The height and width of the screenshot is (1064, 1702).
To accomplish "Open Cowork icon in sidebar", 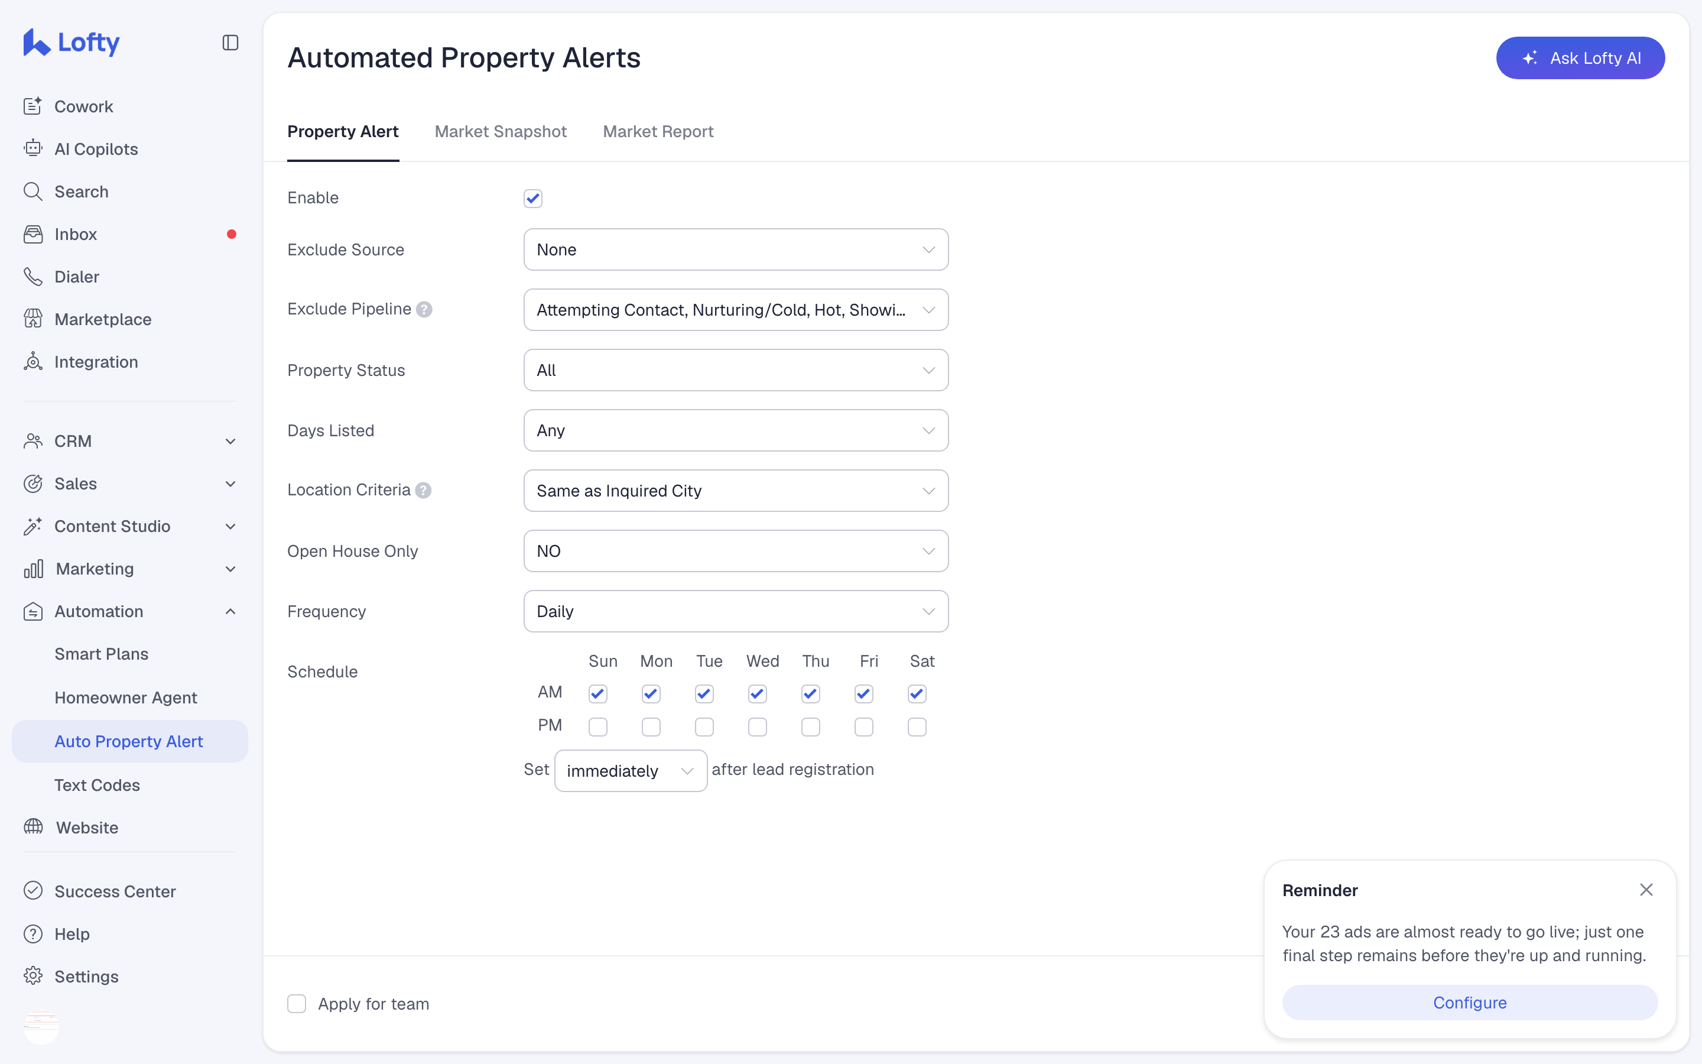I will [33, 106].
